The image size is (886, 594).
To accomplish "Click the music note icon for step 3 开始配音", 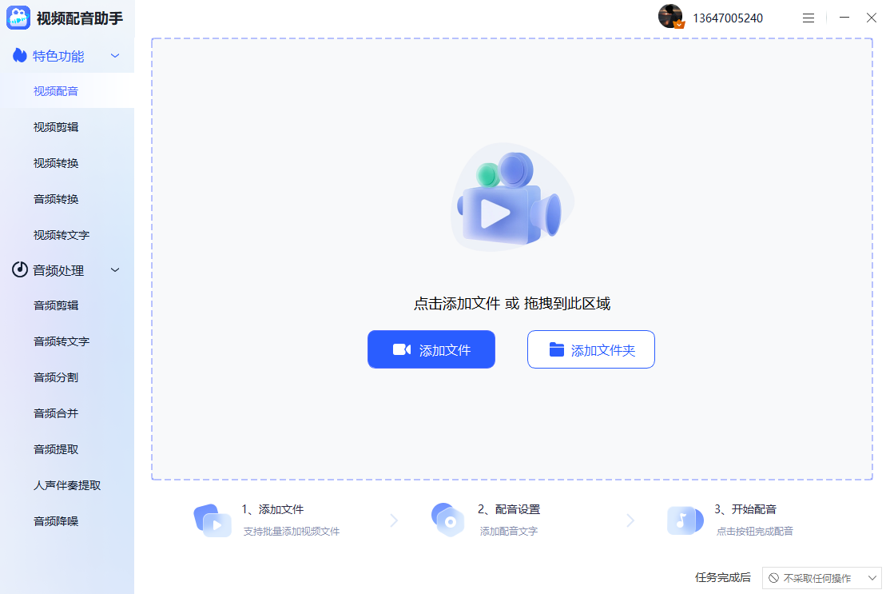I will pos(685,520).
